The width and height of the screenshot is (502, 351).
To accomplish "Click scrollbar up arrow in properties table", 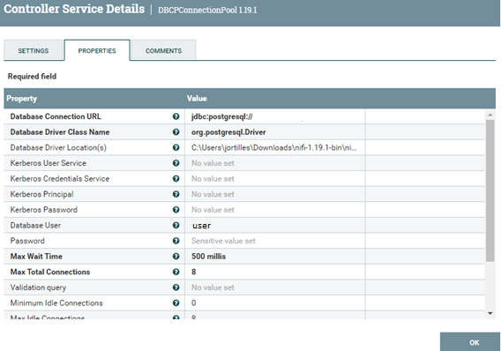I will pyautogui.click(x=491, y=115).
